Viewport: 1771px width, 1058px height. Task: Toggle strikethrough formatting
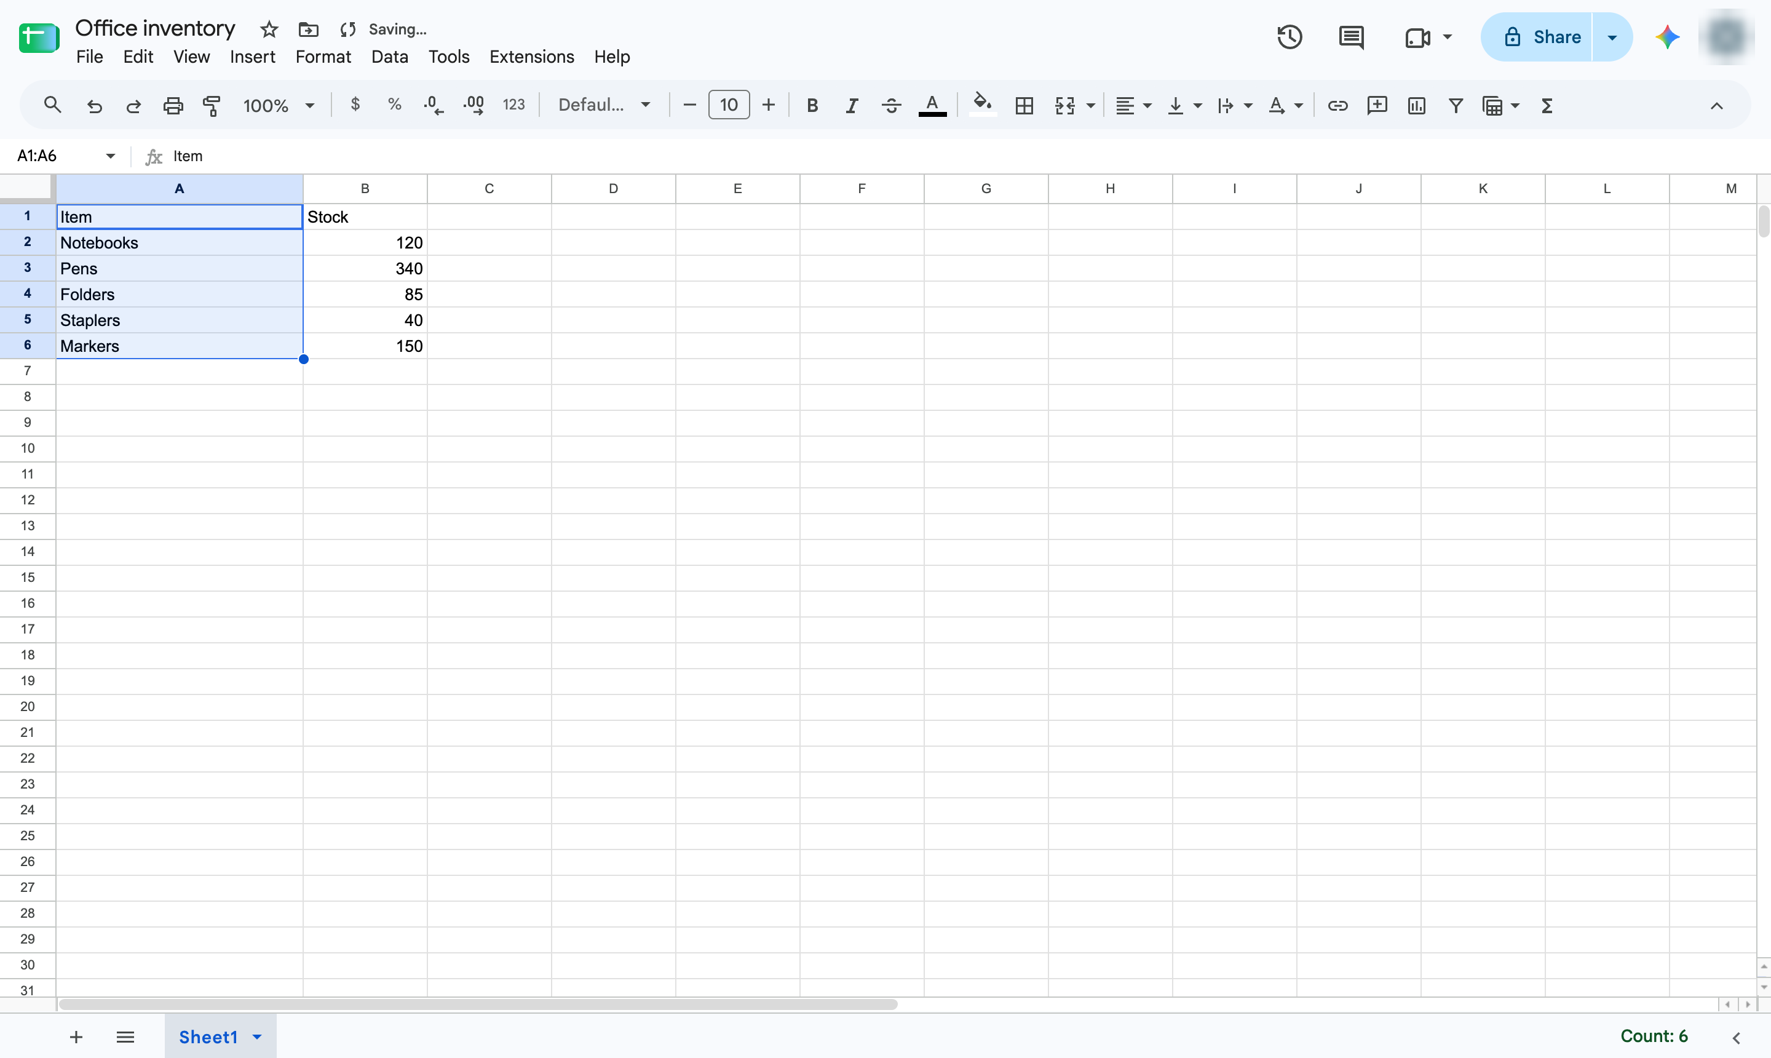pyautogui.click(x=891, y=106)
